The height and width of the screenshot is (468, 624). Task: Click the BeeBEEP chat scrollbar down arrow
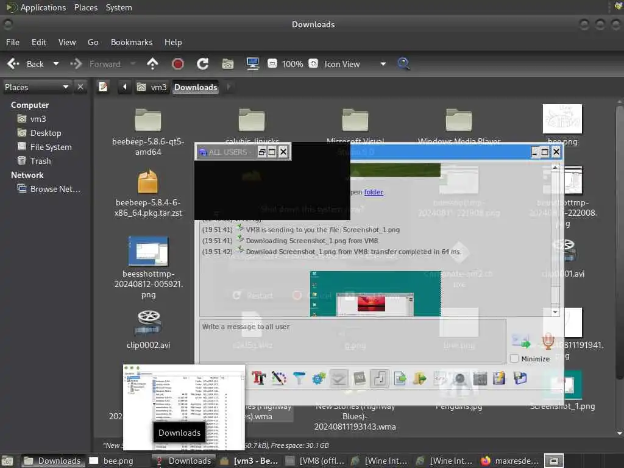pos(555,312)
